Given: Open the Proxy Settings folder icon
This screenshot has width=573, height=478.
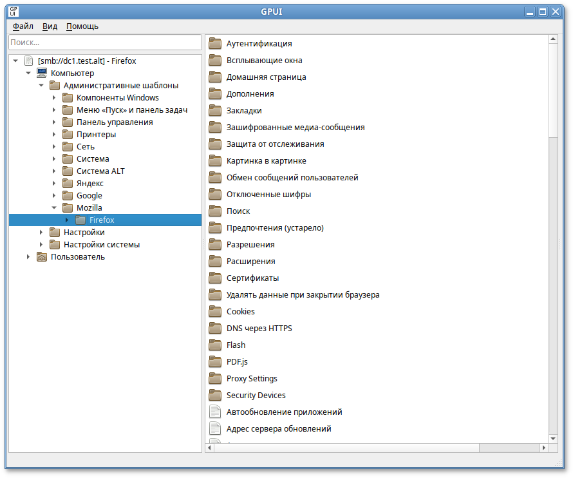Looking at the screenshot, I should click(215, 378).
